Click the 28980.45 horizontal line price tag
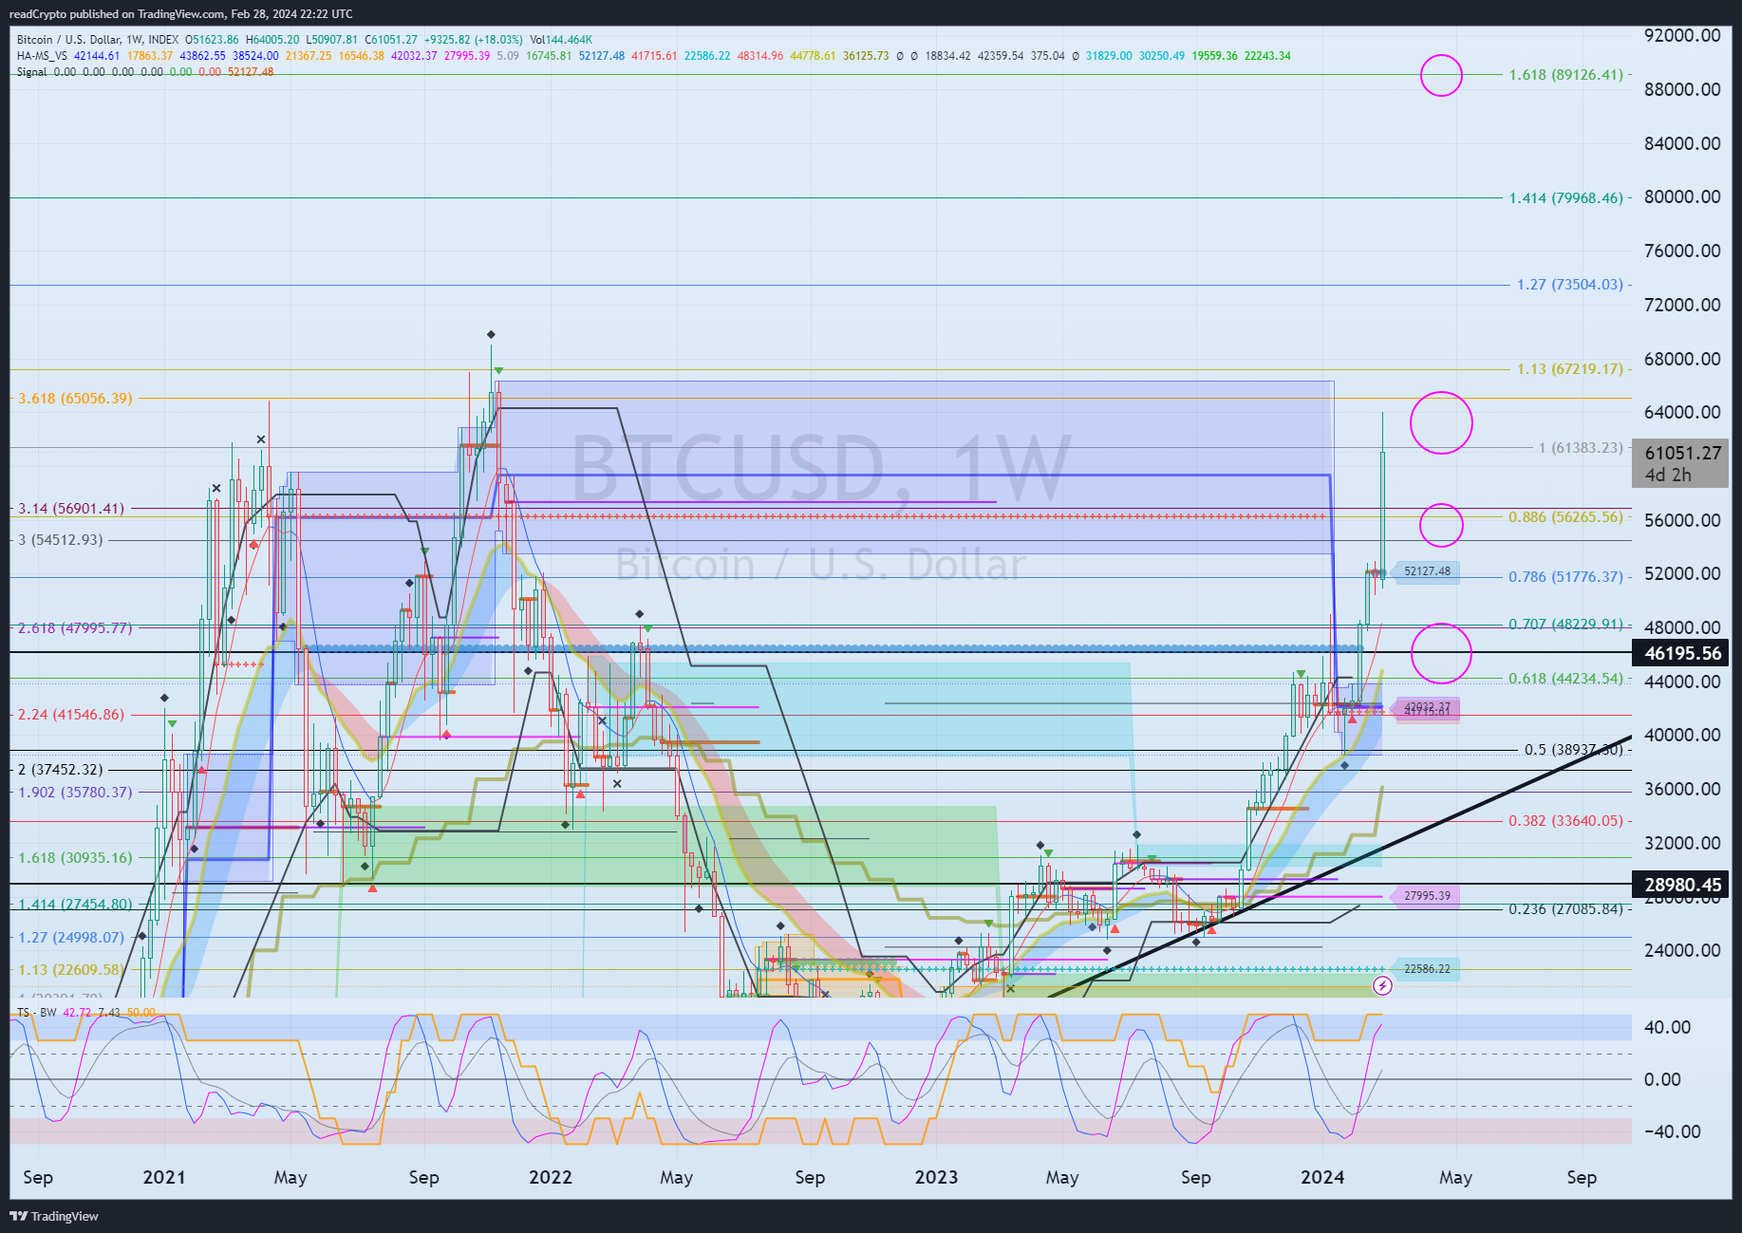The width and height of the screenshot is (1742, 1233). [1679, 885]
